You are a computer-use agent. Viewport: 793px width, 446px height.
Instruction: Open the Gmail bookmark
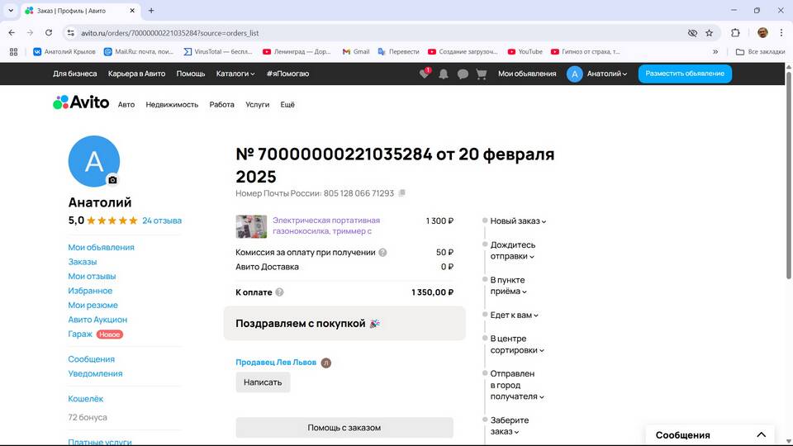pyautogui.click(x=356, y=51)
